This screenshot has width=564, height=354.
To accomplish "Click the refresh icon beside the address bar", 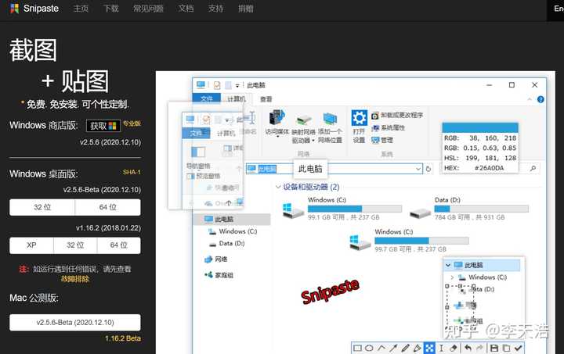I will pos(428,169).
